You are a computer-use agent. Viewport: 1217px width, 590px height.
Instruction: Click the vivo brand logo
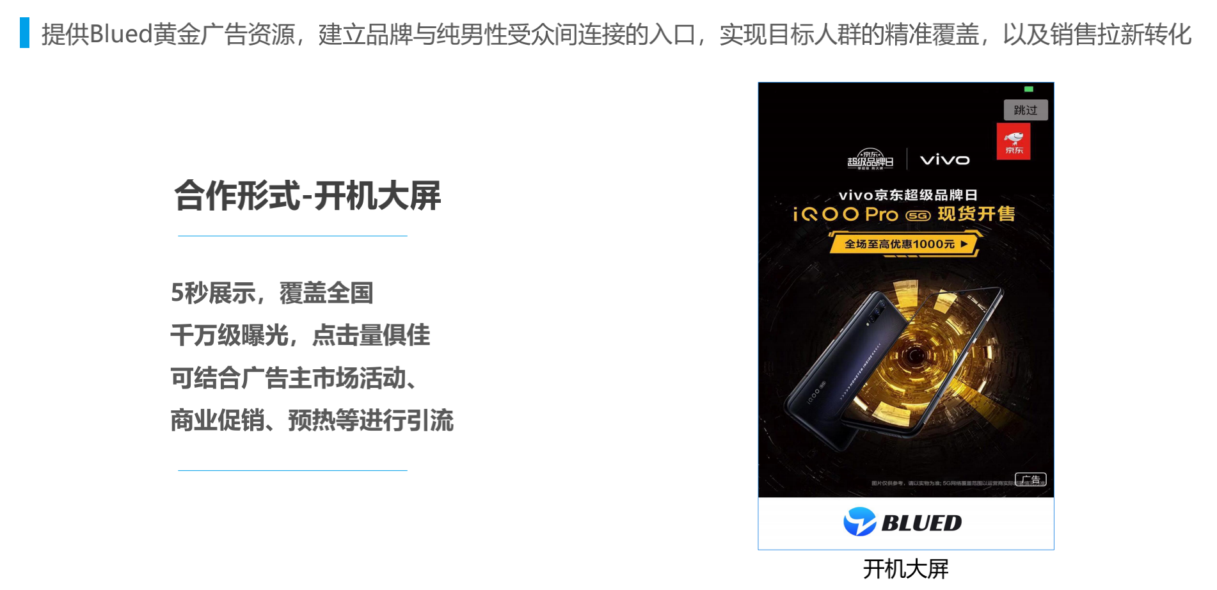(x=944, y=159)
